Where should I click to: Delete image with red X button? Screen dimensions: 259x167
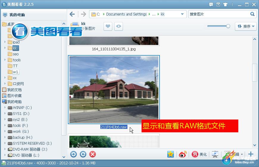pos(93,154)
